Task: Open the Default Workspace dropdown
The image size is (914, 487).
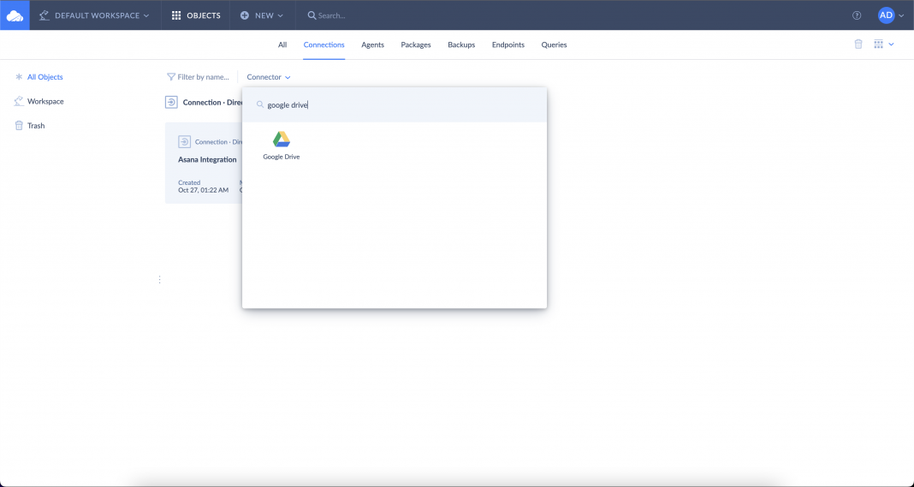Action: tap(94, 15)
